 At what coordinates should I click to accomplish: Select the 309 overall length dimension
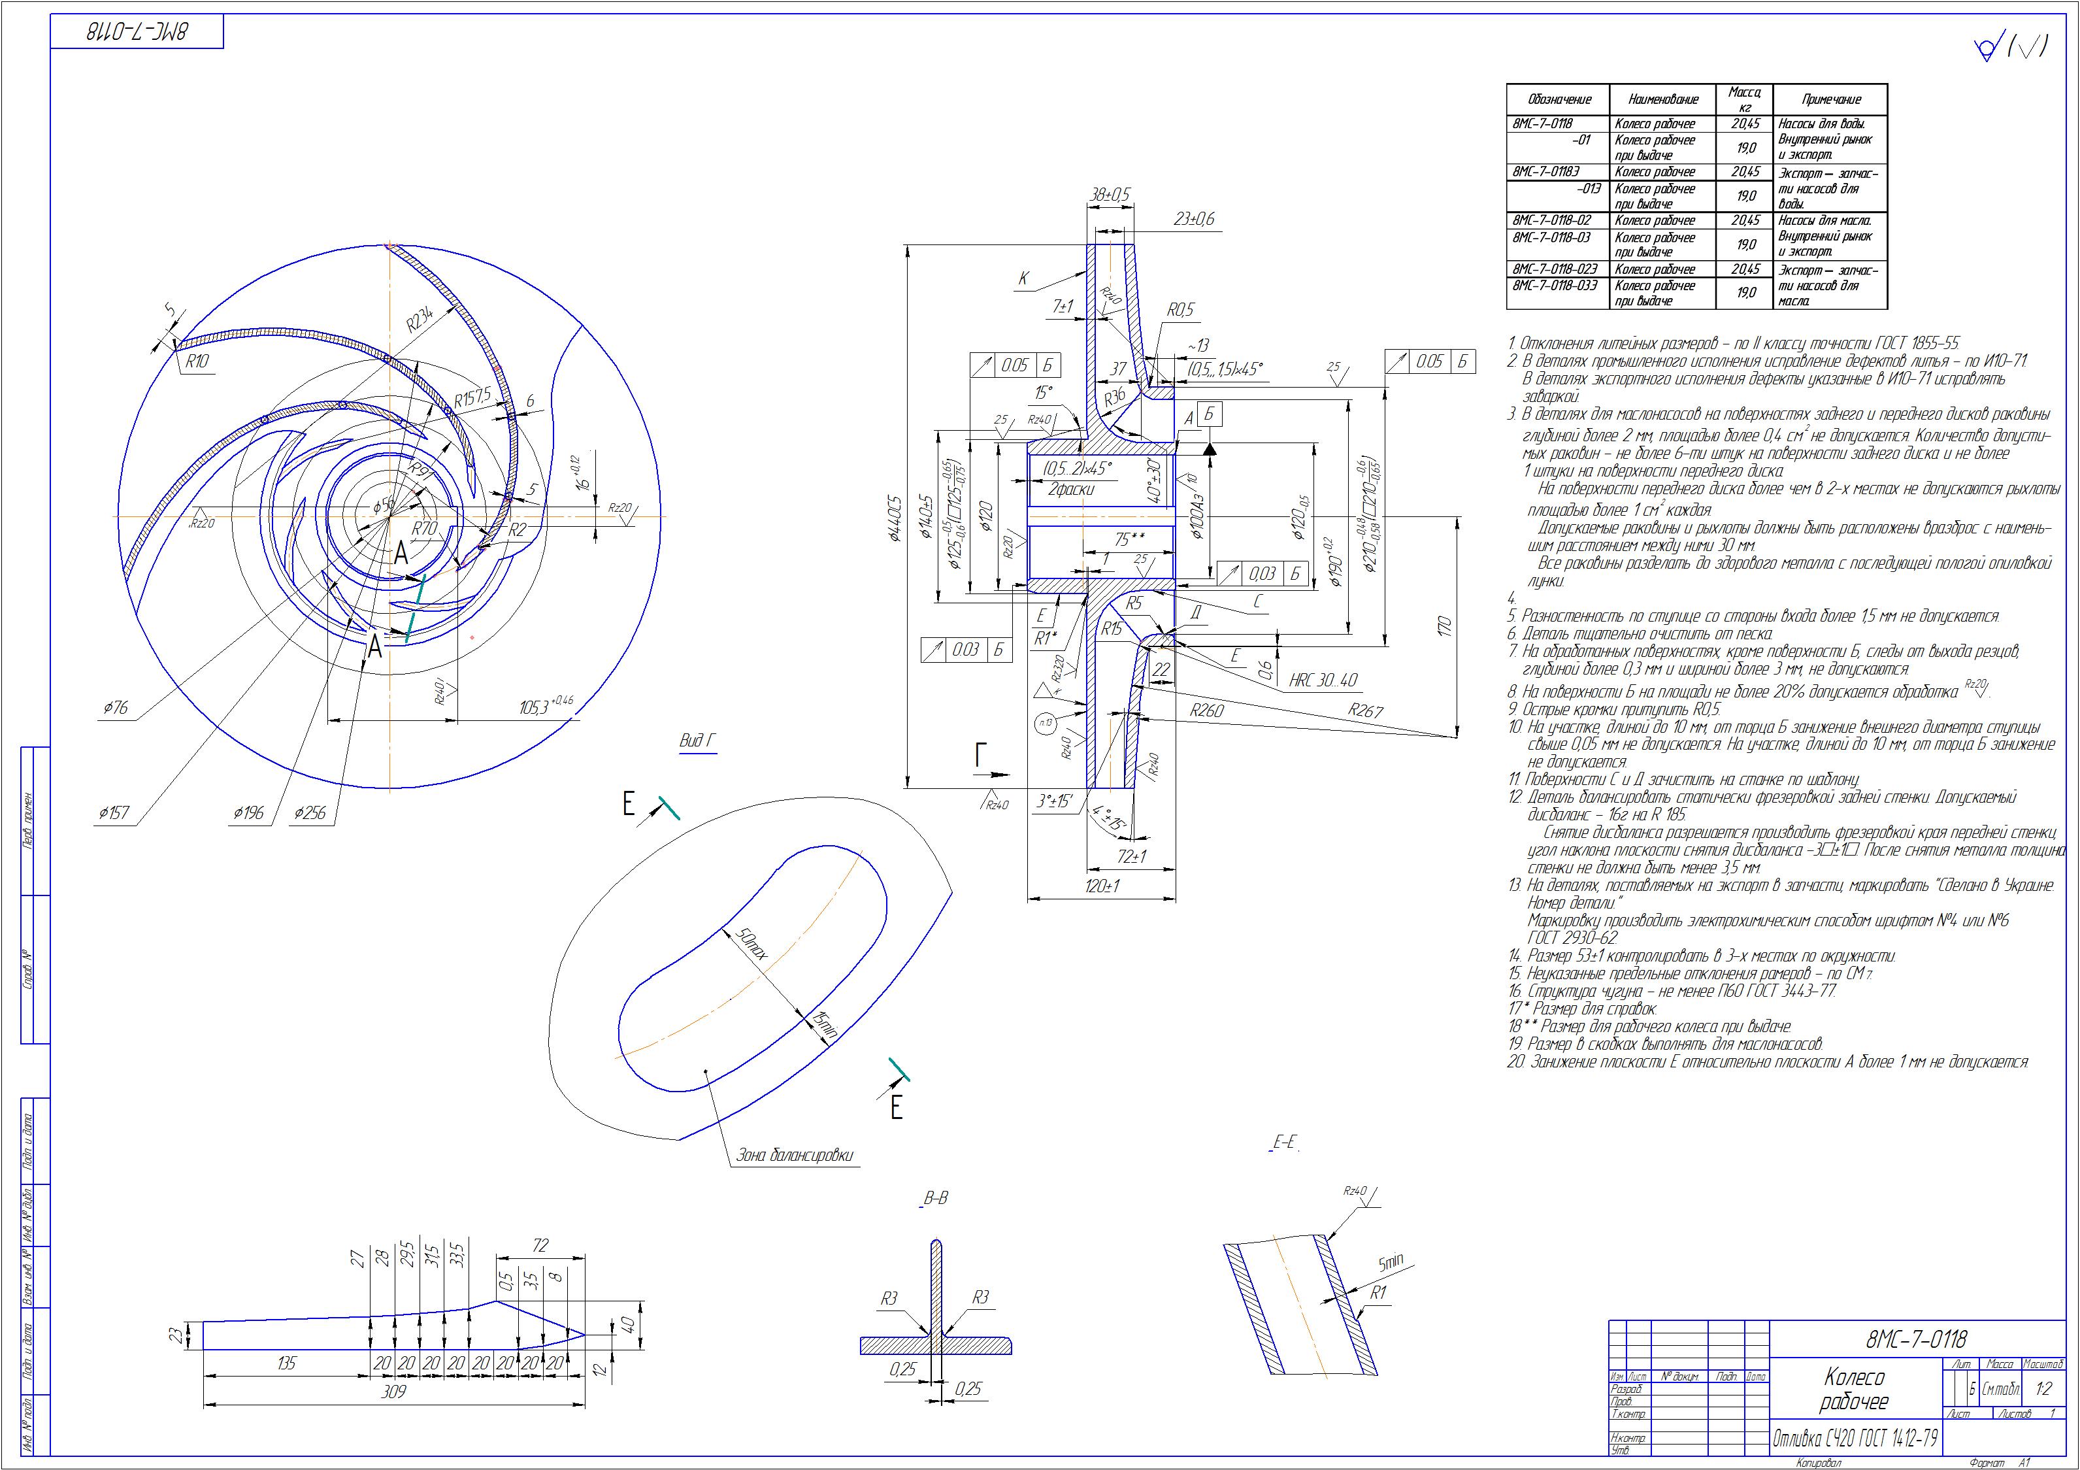coord(393,1391)
